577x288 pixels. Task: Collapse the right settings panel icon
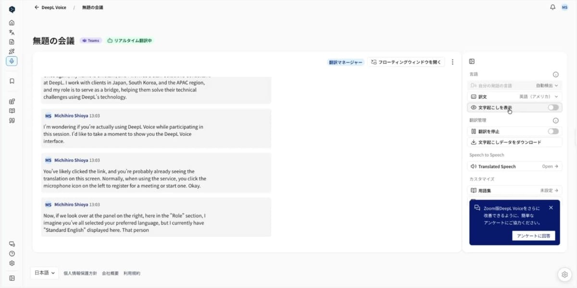(472, 61)
